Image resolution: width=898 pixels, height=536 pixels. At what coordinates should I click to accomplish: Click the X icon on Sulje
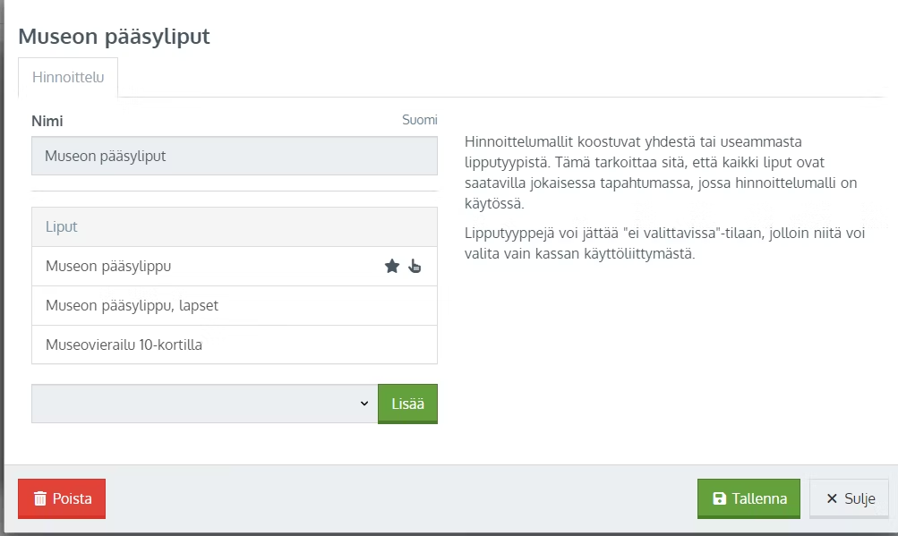click(832, 498)
